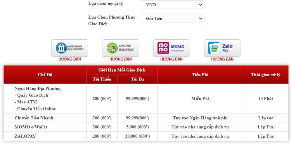The width and height of the screenshot is (291, 145).
Task: Click the Lựa chọn ngoại tệ label
Action: coord(106,3)
